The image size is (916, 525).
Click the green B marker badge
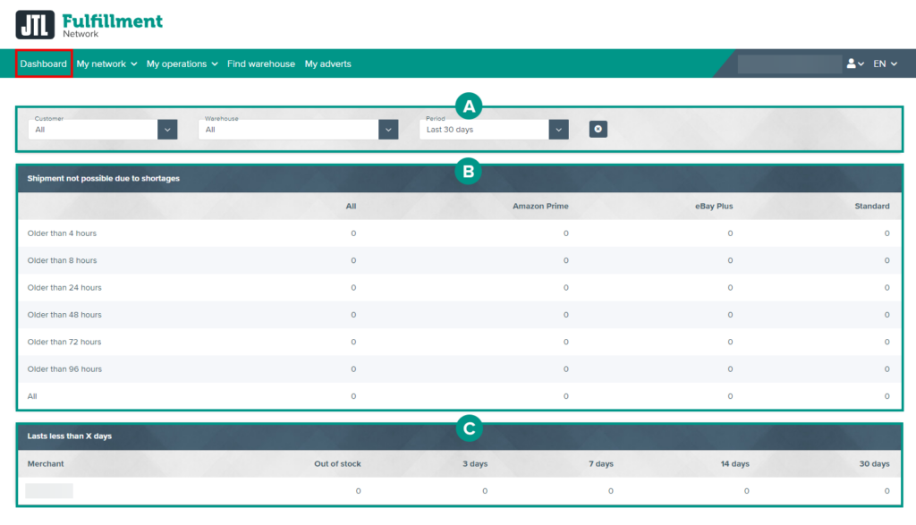tap(468, 170)
